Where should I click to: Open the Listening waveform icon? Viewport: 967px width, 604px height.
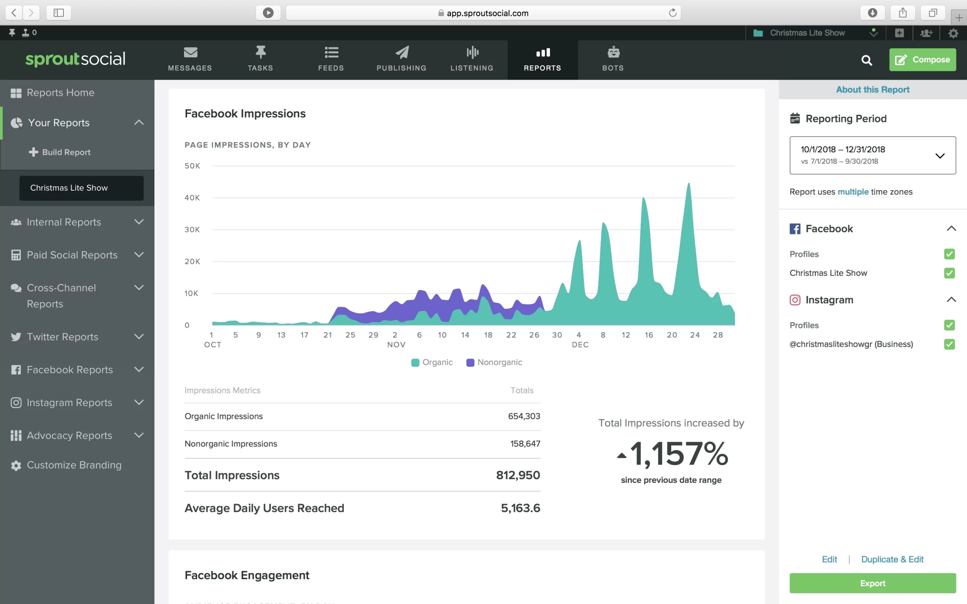[x=472, y=52]
